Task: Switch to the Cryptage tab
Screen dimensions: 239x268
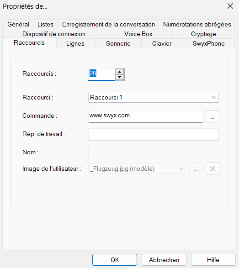Action: point(203,34)
